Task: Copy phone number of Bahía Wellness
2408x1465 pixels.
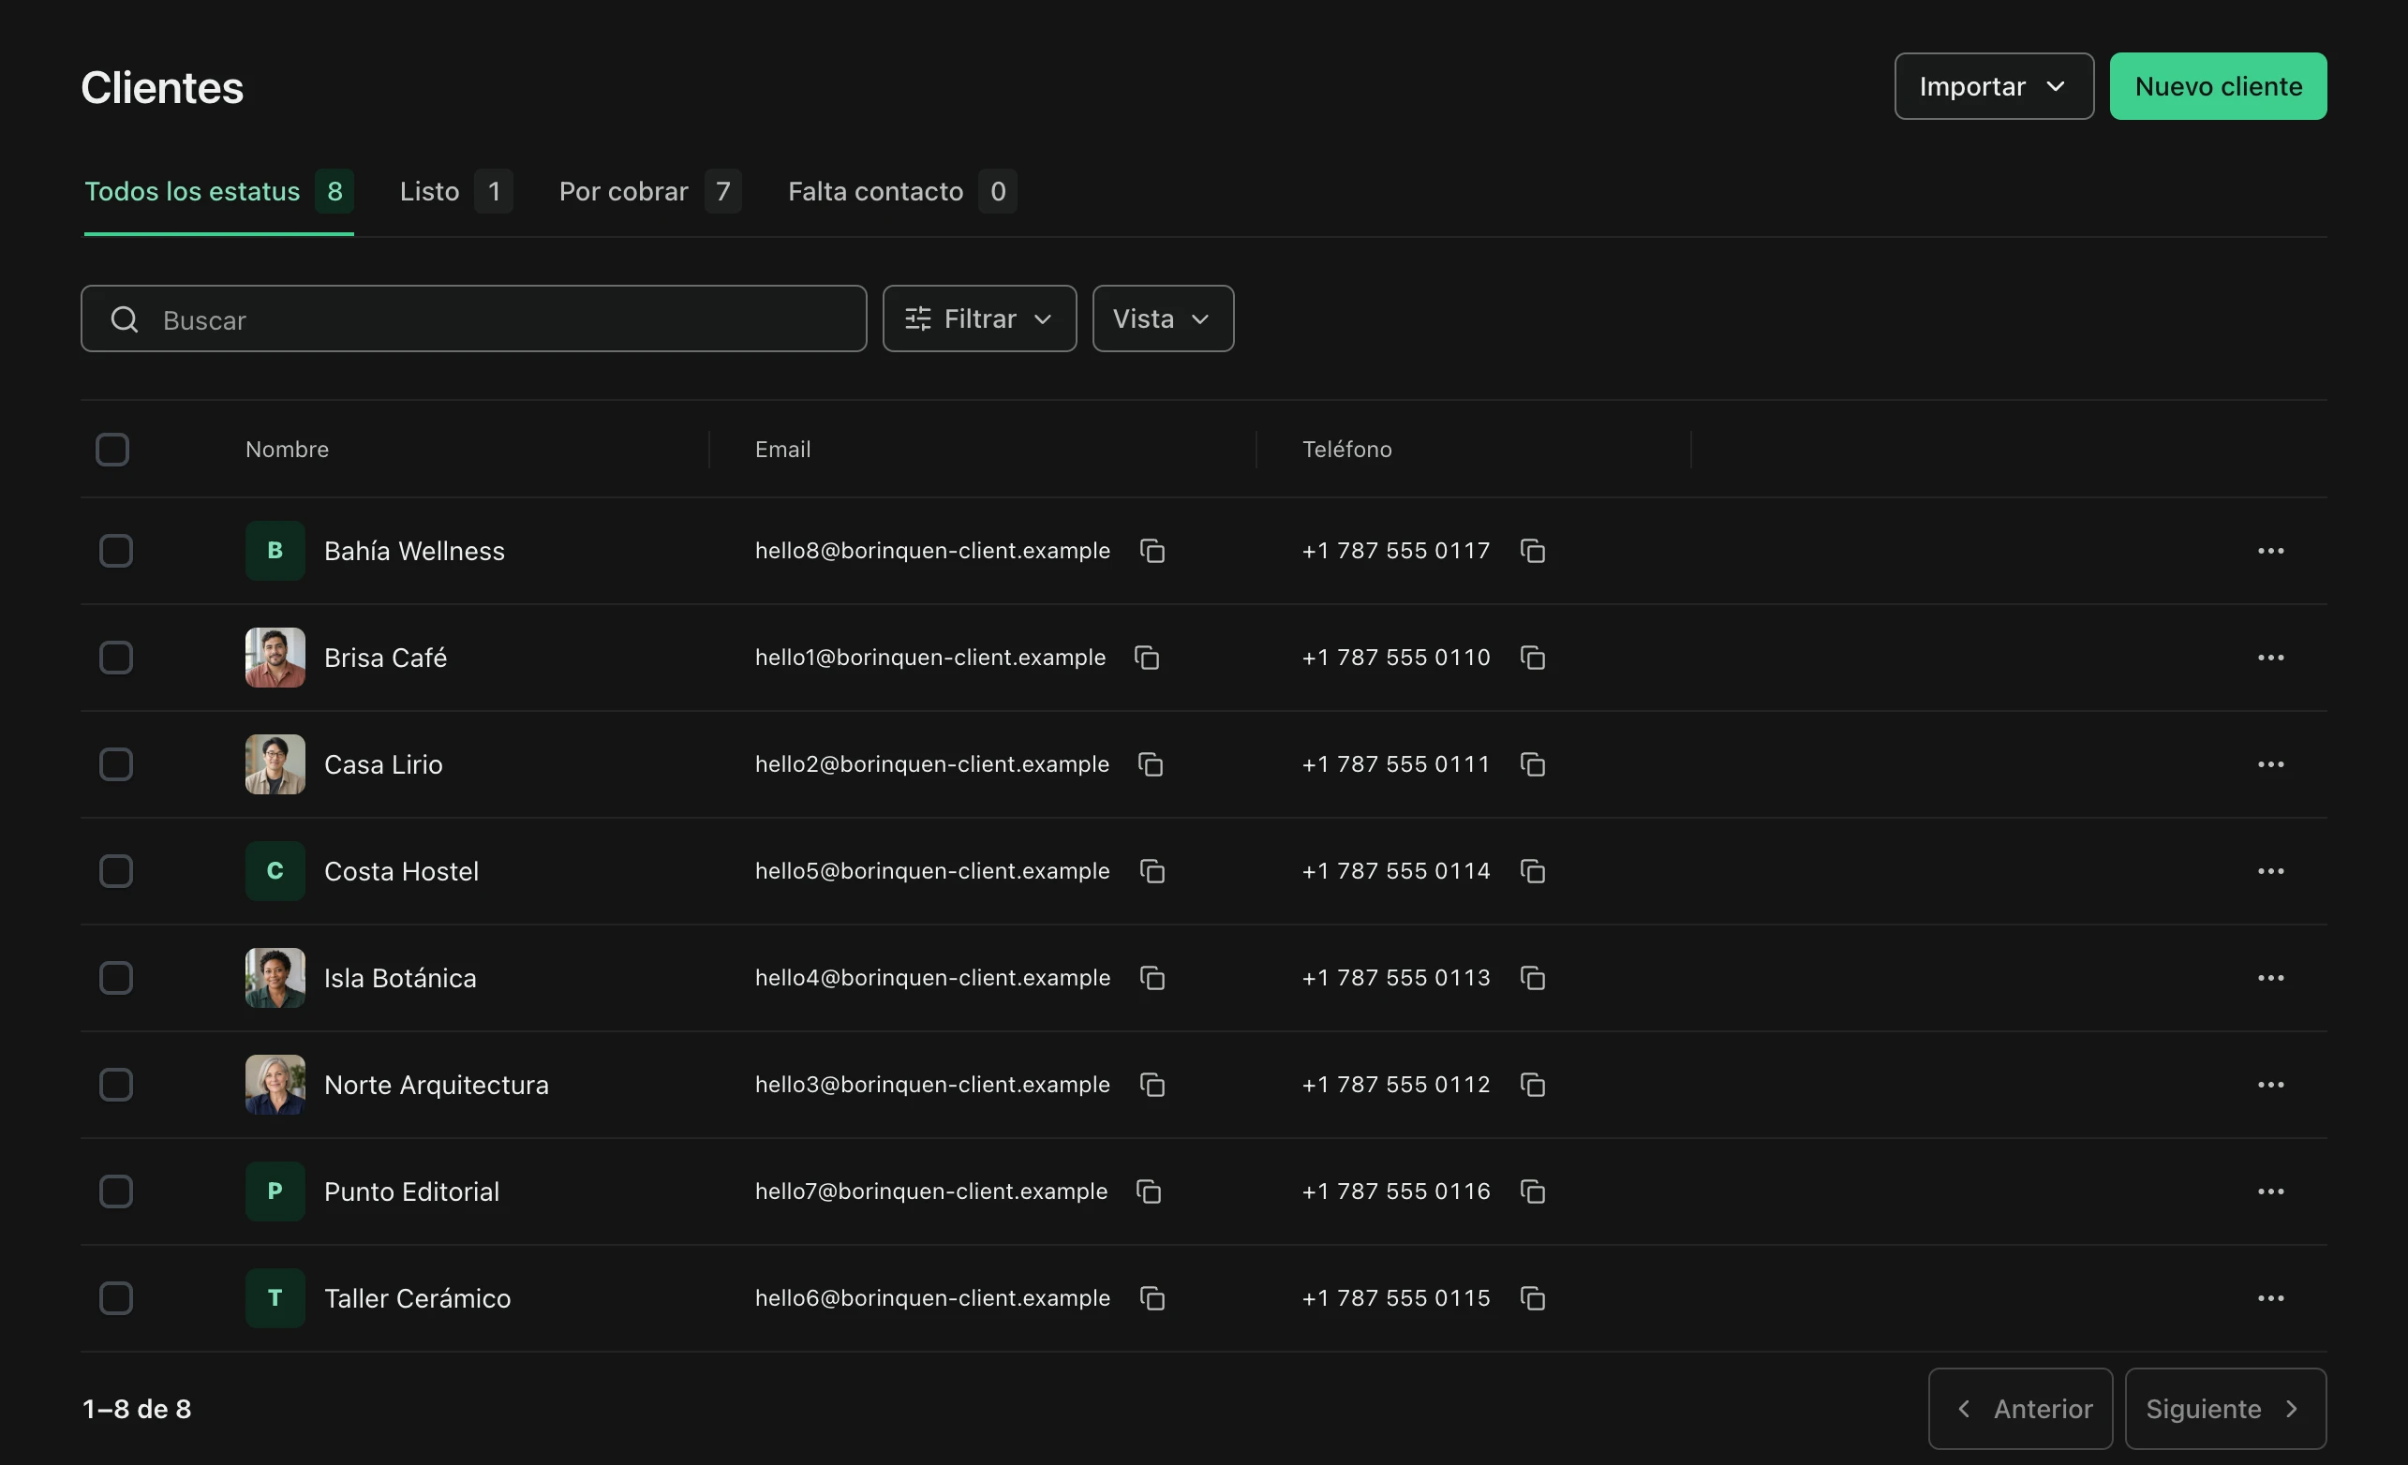Action: [1532, 551]
